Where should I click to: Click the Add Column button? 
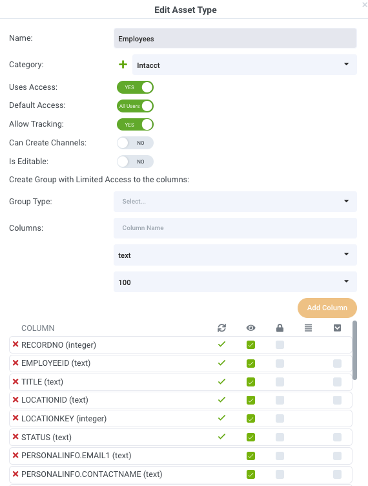[x=327, y=308]
